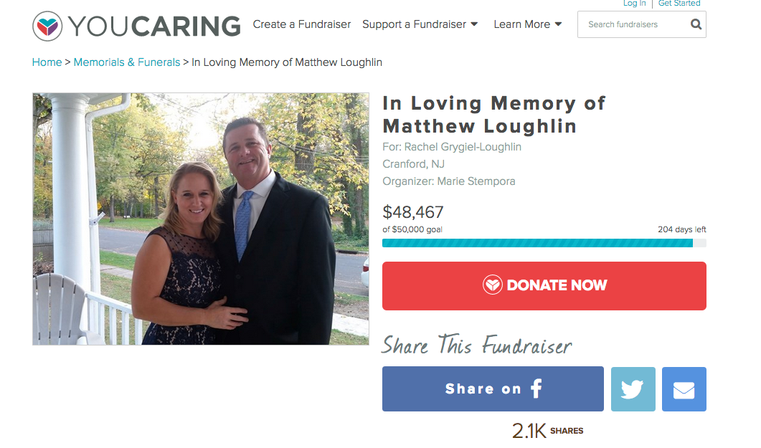Image resolution: width=761 pixels, height=448 pixels.
Task: Expand Learn More dropdown arrow
Action: tap(558, 24)
